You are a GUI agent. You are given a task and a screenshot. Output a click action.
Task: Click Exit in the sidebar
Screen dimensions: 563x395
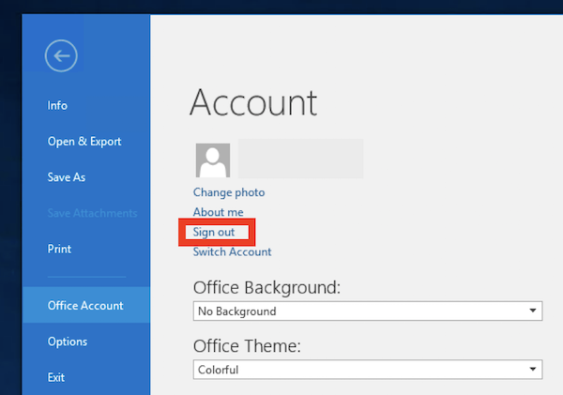coord(57,377)
